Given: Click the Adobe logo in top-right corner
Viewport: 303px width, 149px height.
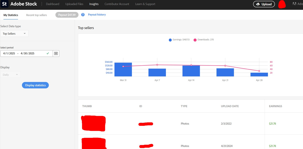Looking at the screenshot, I should [x=294, y=4].
